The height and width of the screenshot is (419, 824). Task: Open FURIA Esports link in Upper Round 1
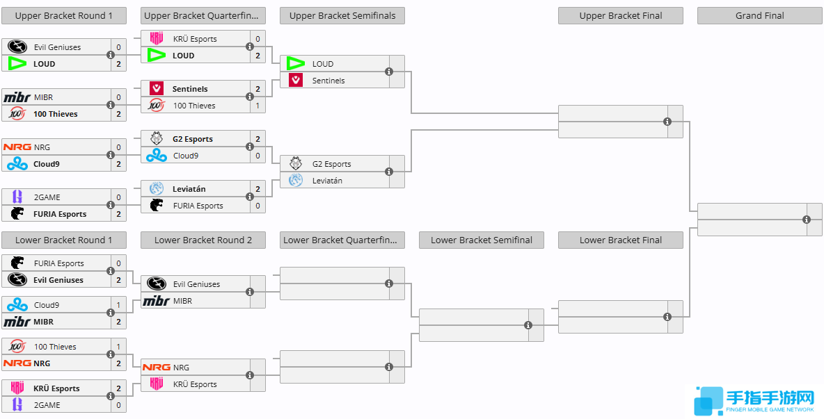pos(60,214)
